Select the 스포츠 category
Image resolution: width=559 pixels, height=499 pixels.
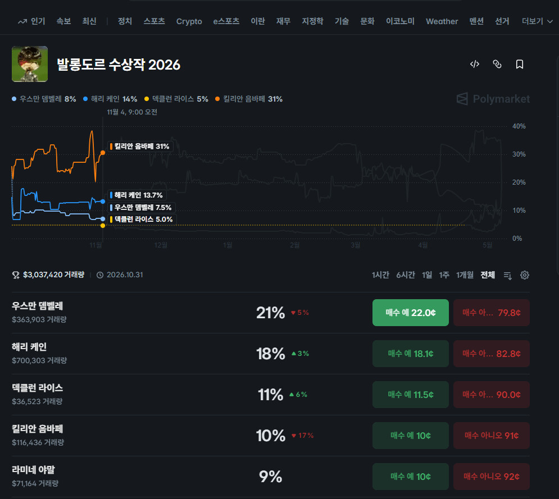tap(154, 21)
